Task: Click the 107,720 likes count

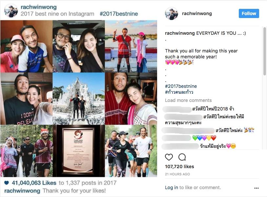Action: click(179, 167)
